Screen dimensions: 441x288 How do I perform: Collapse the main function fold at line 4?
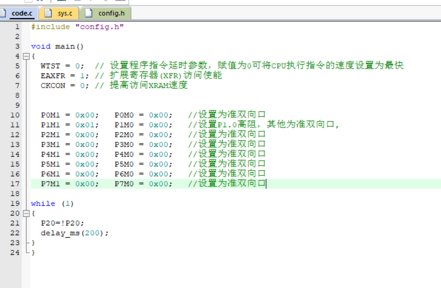(x=26, y=56)
